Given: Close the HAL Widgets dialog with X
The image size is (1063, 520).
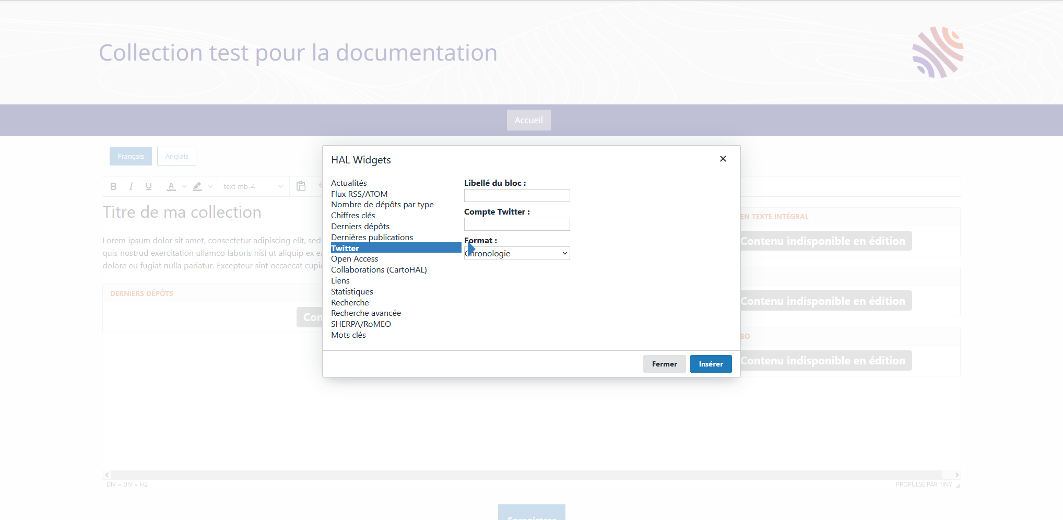Looking at the screenshot, I should click(x=723, y=159).
